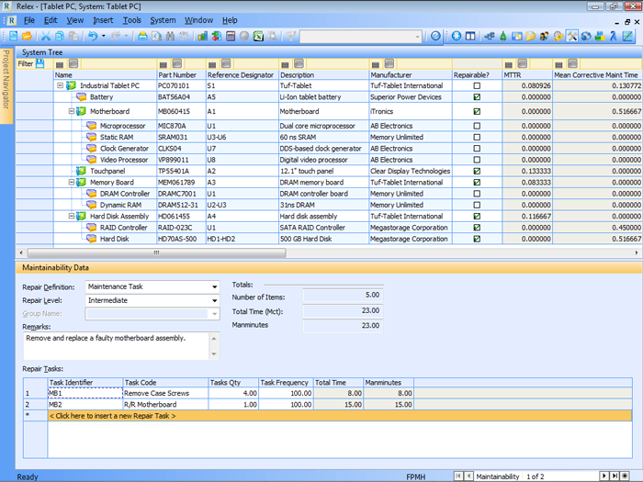Open the toolbar search combo box dropdown

417,37
